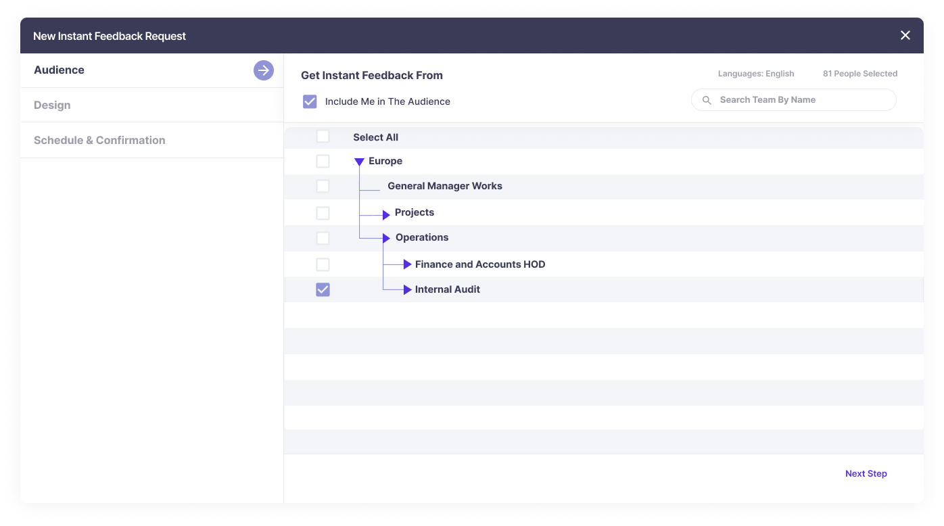Expand the Operations node arrow
944x526 pixels.
coord(386,238)
